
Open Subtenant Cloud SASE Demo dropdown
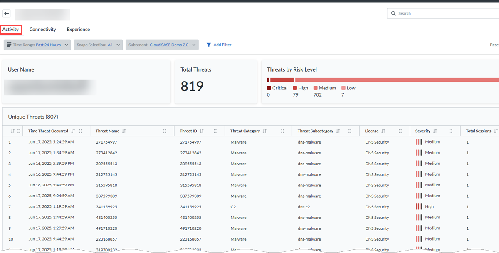click(x=162, y=45)
